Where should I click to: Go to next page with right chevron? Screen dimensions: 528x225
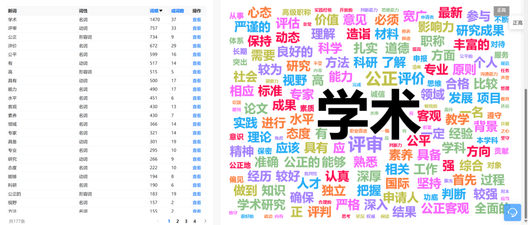pyautogui.click(x=205, y=221)
